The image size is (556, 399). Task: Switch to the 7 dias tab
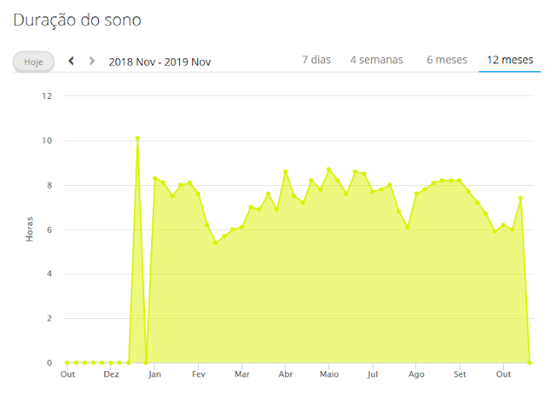[316, 60]
